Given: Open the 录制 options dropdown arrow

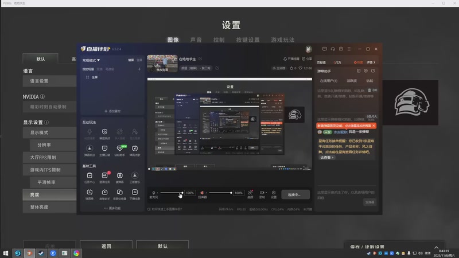Looking at the screenshot, I should pyautogui.click(x=266, y=193).
